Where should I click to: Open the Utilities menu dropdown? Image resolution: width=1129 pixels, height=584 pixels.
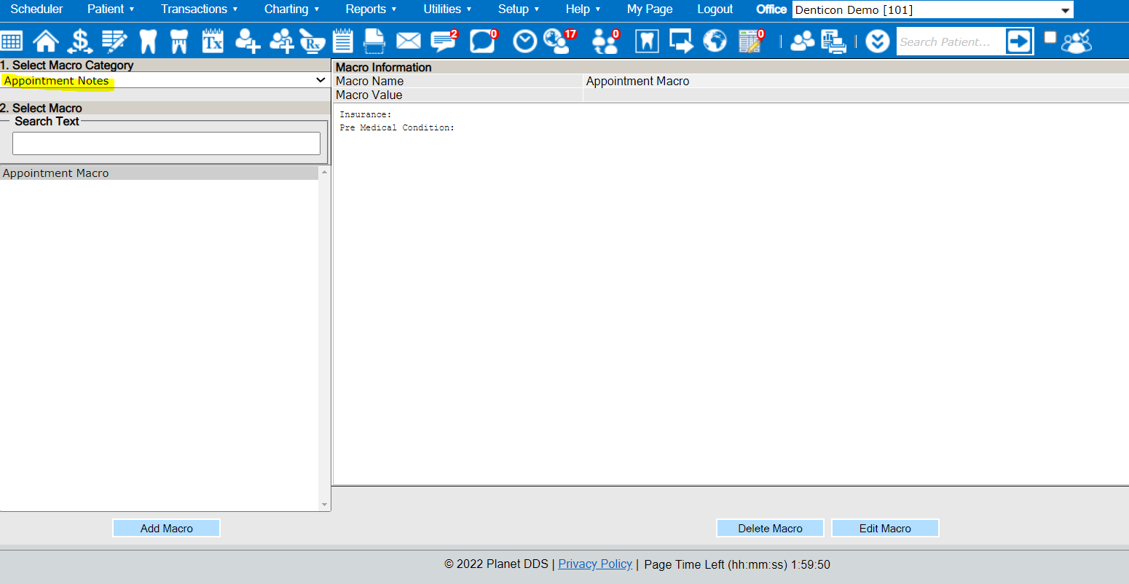point(447,9)
